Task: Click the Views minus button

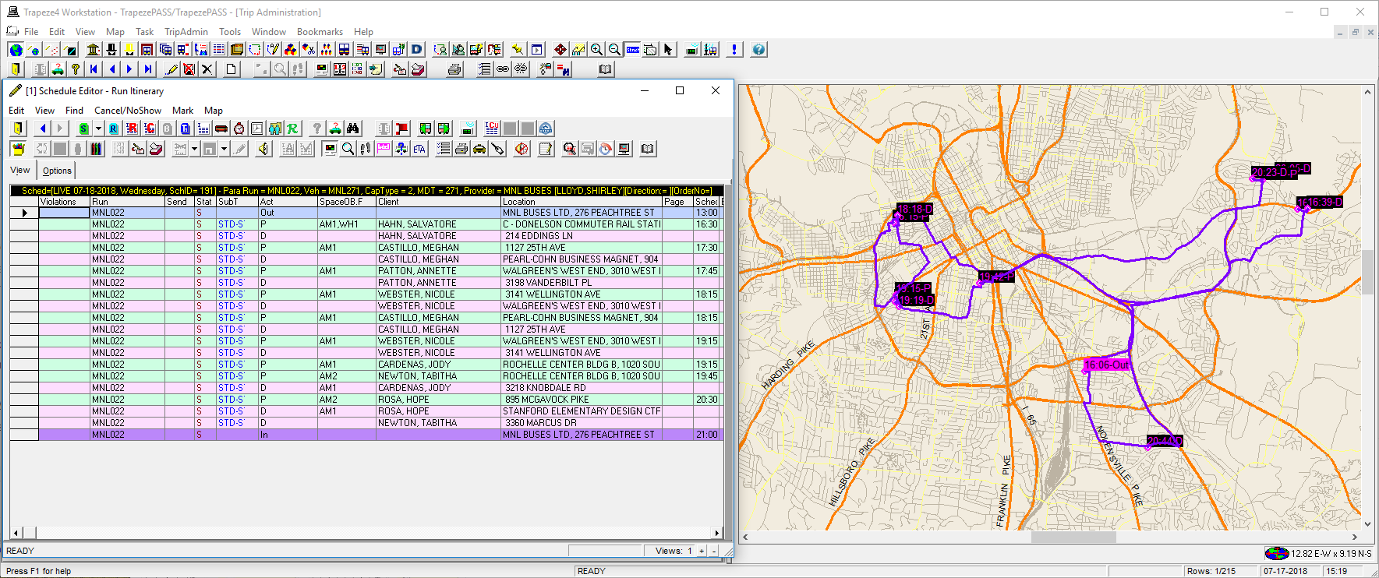Action: [714, 551]
